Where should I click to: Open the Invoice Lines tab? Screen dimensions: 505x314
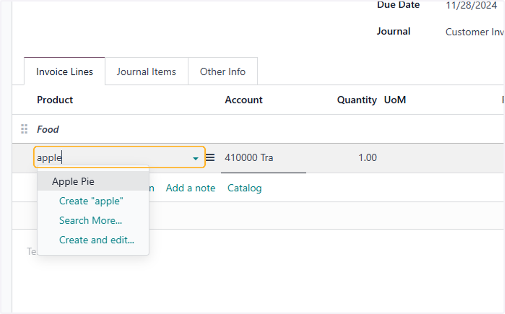[64, 72]
